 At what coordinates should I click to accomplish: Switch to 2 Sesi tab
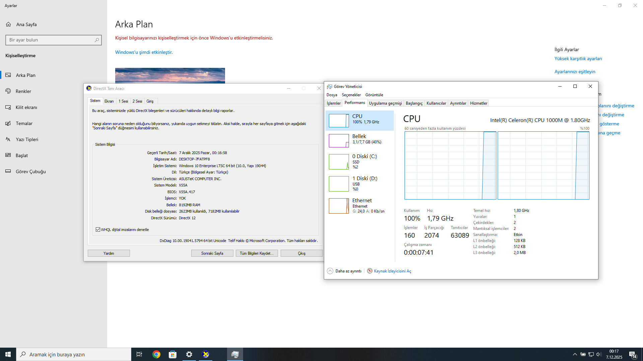(x=137, y=101)
